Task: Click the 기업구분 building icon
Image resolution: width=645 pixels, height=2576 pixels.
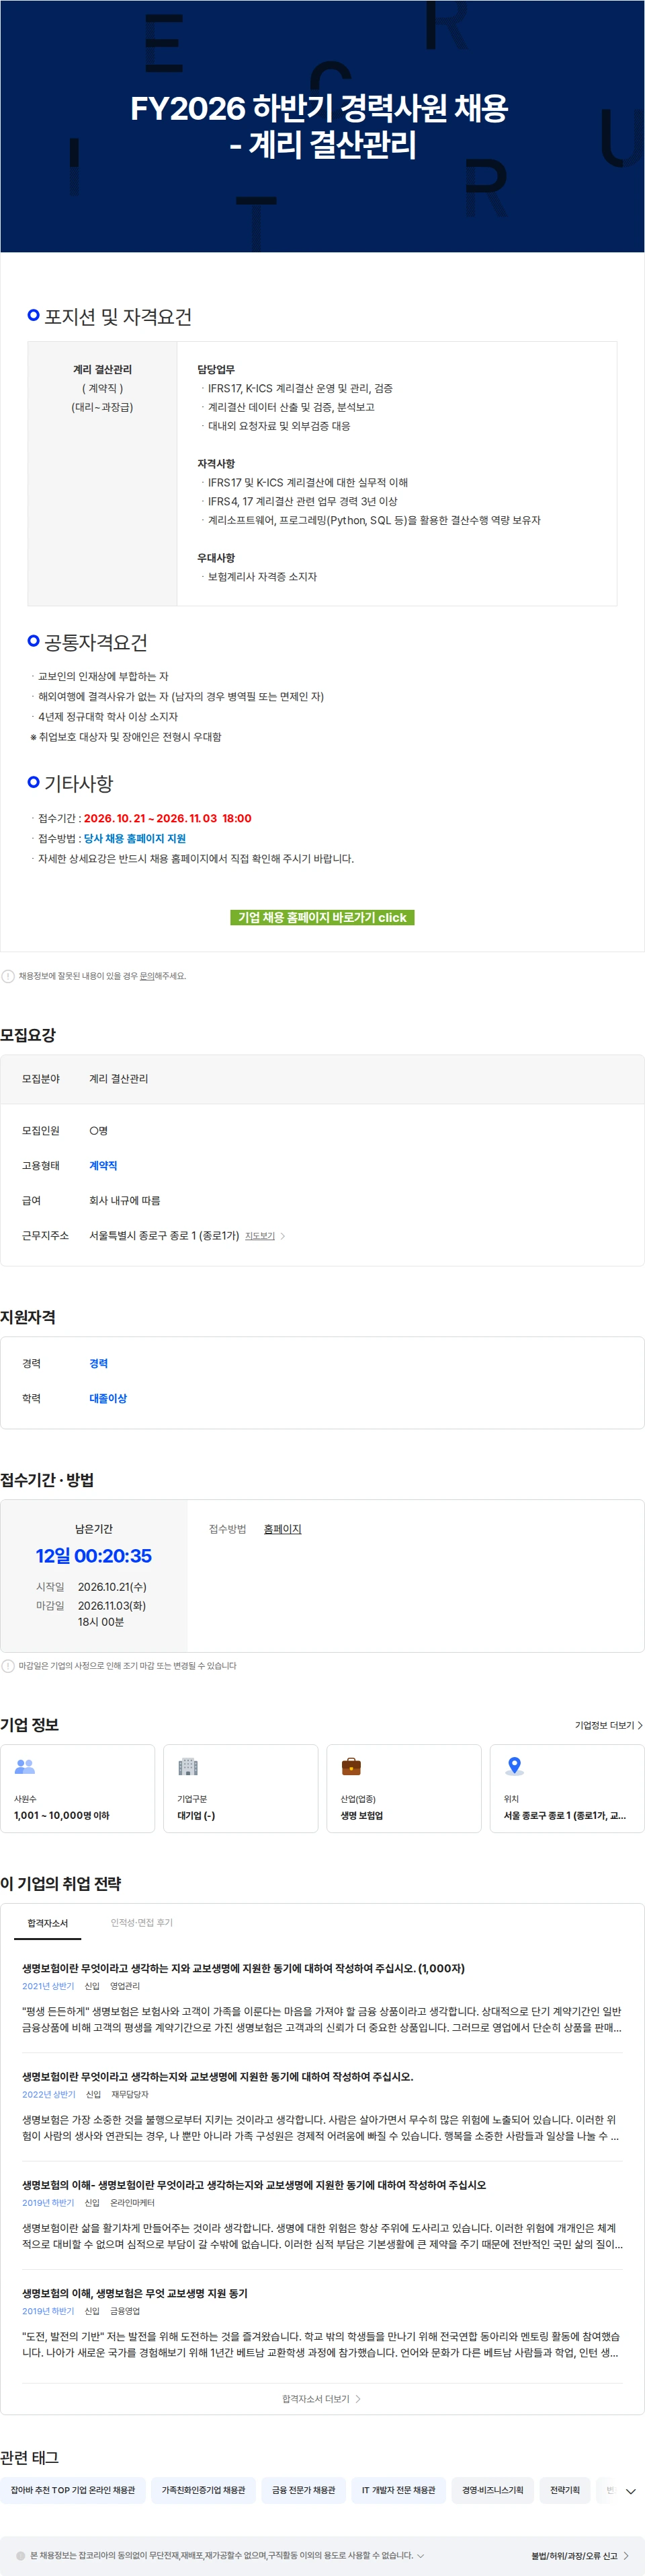Action: [187, 1767]
